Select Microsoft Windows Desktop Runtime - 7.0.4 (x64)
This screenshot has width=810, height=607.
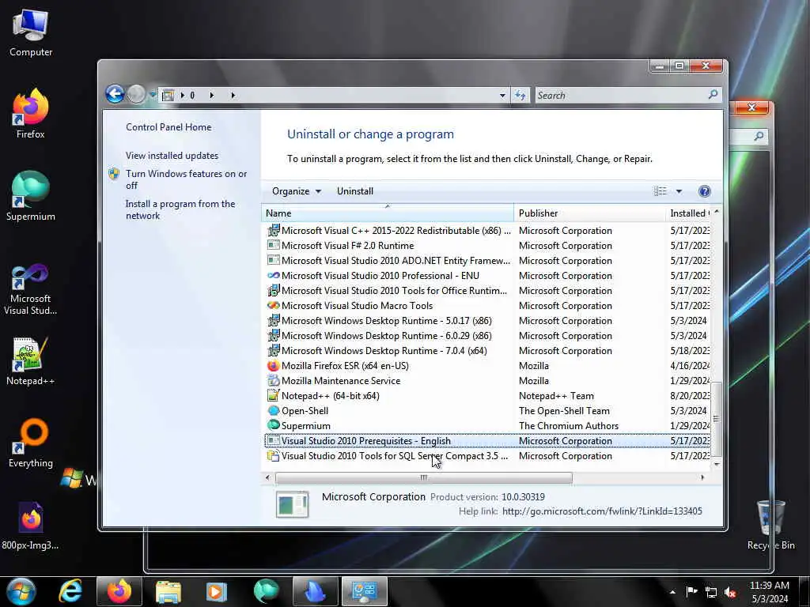tap(487, 350)
